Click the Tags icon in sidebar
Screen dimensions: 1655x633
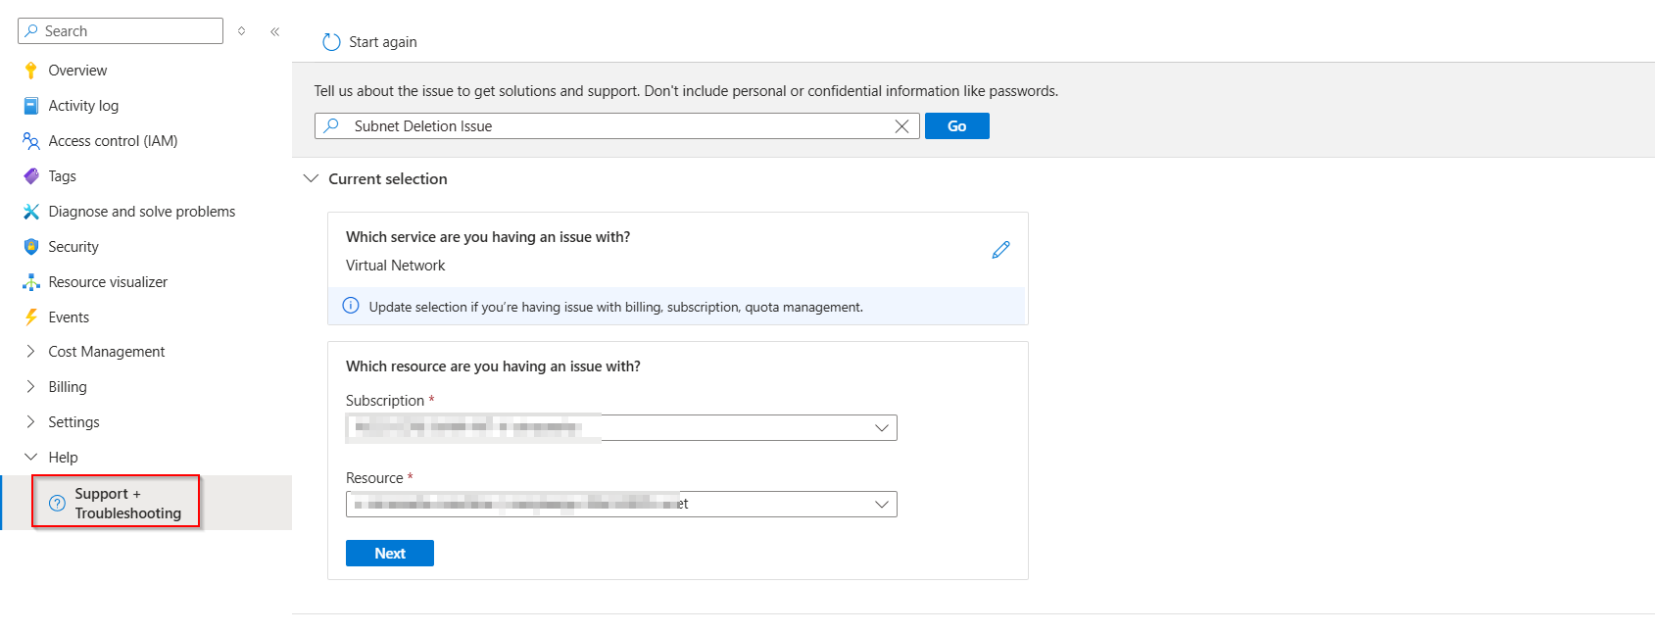[31, 176]
